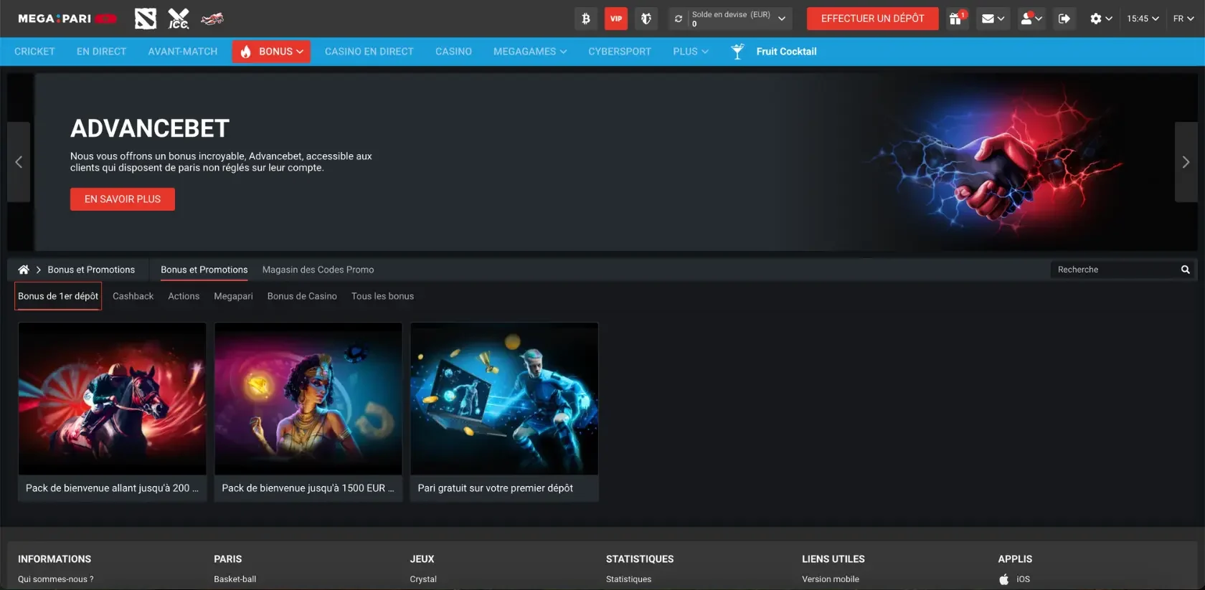Click the flame icon on Bonus tab
The image size is (1205, 590).
(x=246, y=52)
